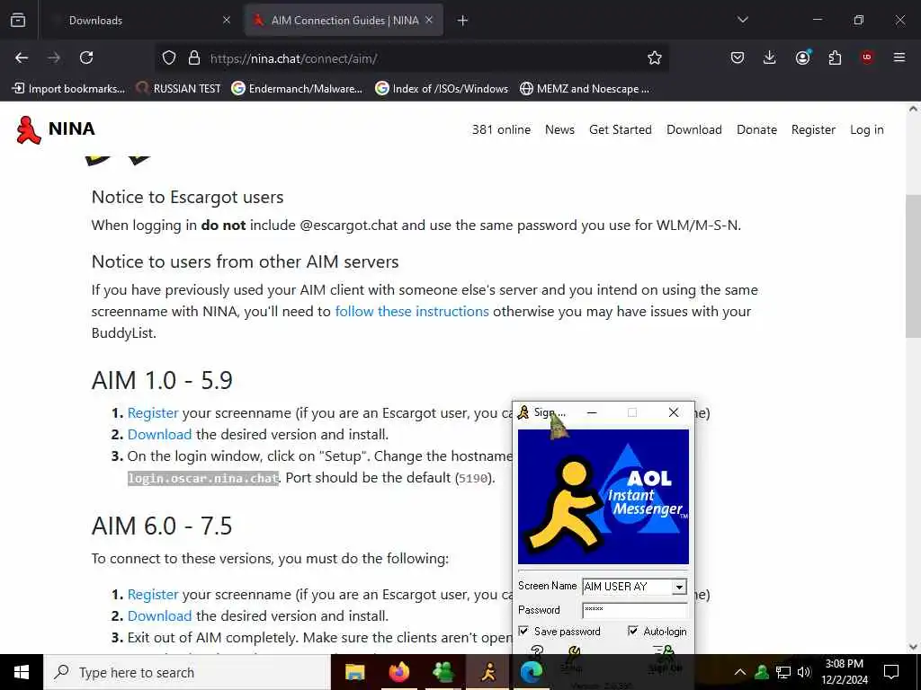Open Import bookmarks bookmark
921x690 pixels.
[x=68, y=89]
